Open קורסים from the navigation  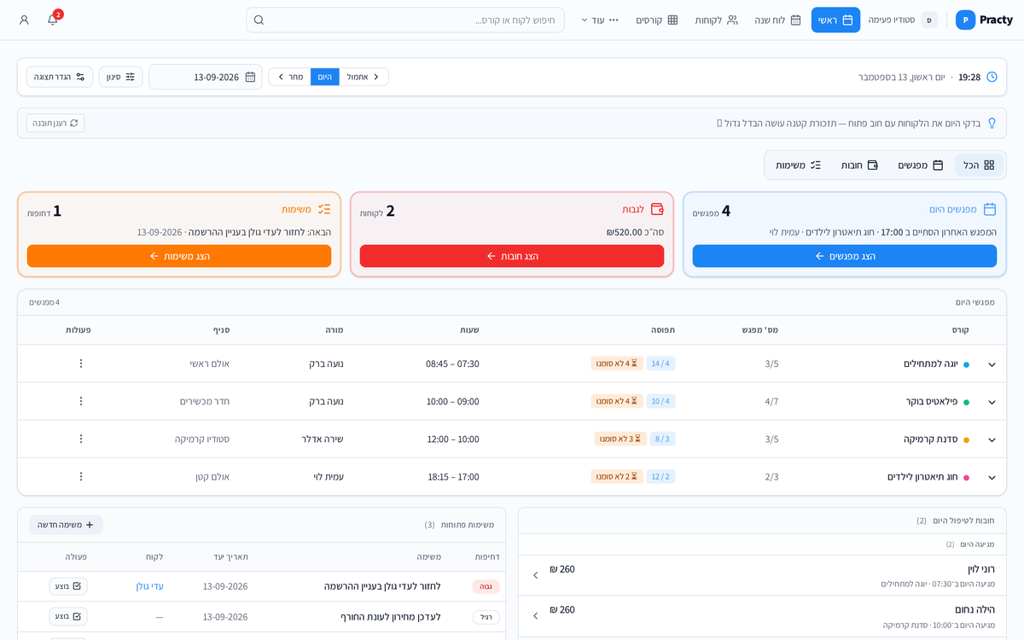pyautogui.click(x=657, y=20)
